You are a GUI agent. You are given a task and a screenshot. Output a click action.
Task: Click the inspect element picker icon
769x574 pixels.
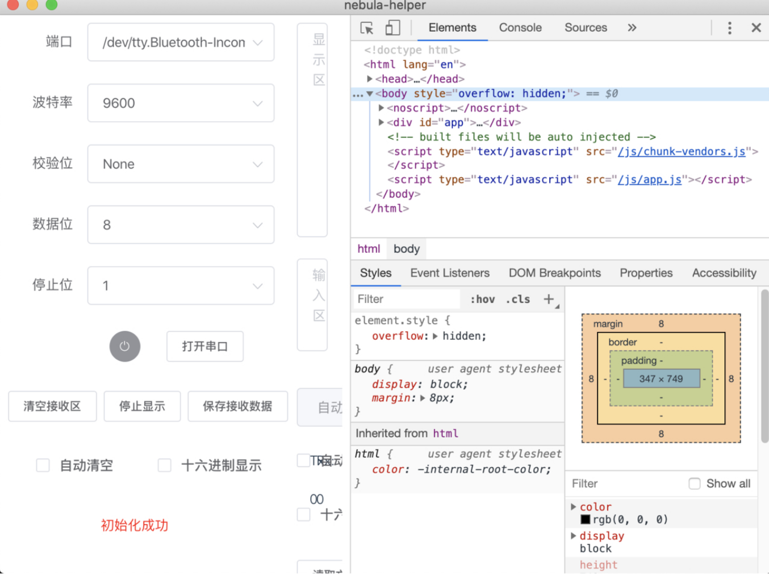367,28
